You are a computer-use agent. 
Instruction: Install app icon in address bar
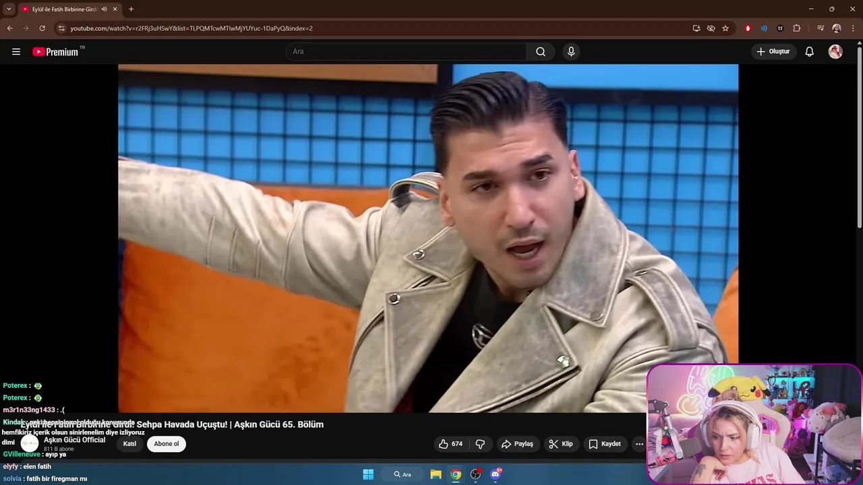pyautogui.click(x=696, y=28)
